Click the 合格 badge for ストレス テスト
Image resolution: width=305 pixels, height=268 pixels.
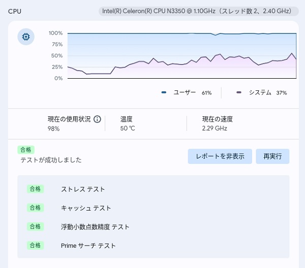(x=36, y=189)
